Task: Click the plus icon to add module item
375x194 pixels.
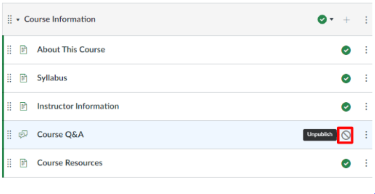Action: 347,20
